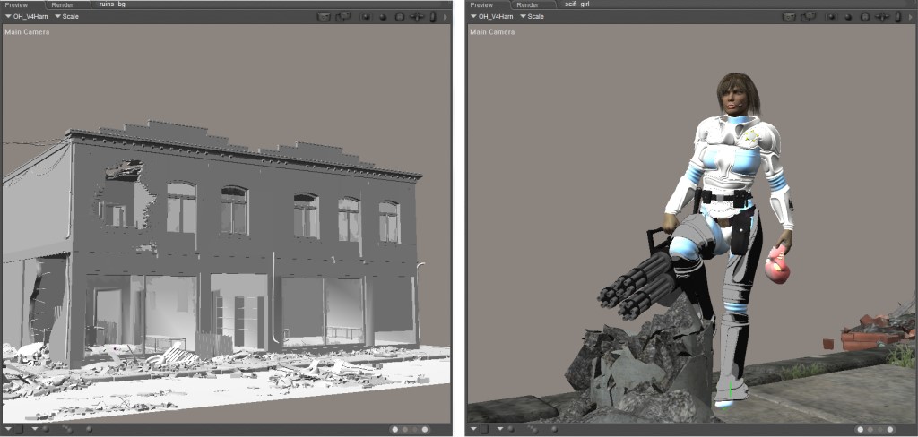Click the scattered dots icon in ruins_bg bottom bar

tap(67, 430)
